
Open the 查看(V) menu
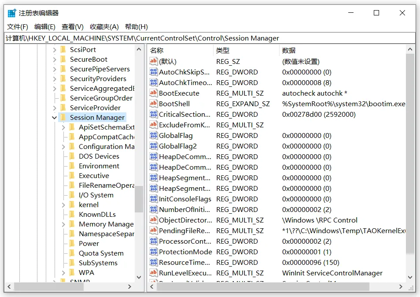73,27
